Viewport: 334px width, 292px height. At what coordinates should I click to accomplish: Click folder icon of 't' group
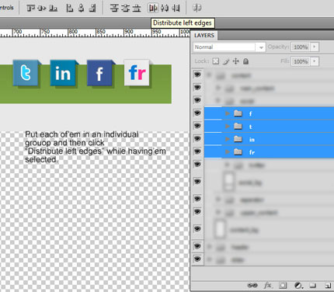click(238, 126)
